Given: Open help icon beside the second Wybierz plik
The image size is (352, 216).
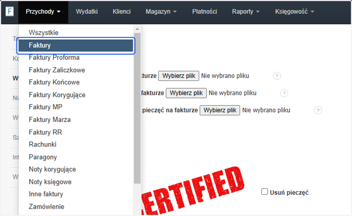Looking at the screenshot, I should click(284, 93).
